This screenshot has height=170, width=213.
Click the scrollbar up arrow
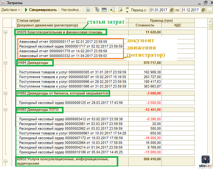210,21
